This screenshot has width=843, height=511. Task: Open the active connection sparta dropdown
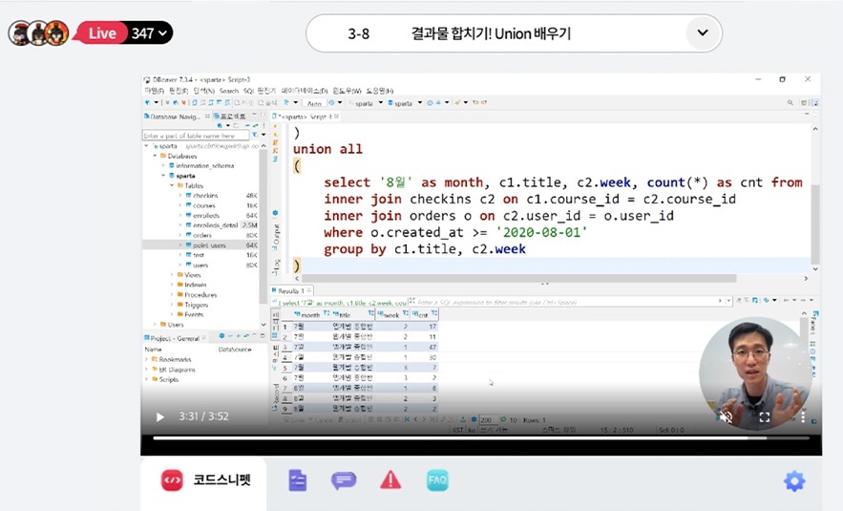pyautogui.click(x=380, y=103)
